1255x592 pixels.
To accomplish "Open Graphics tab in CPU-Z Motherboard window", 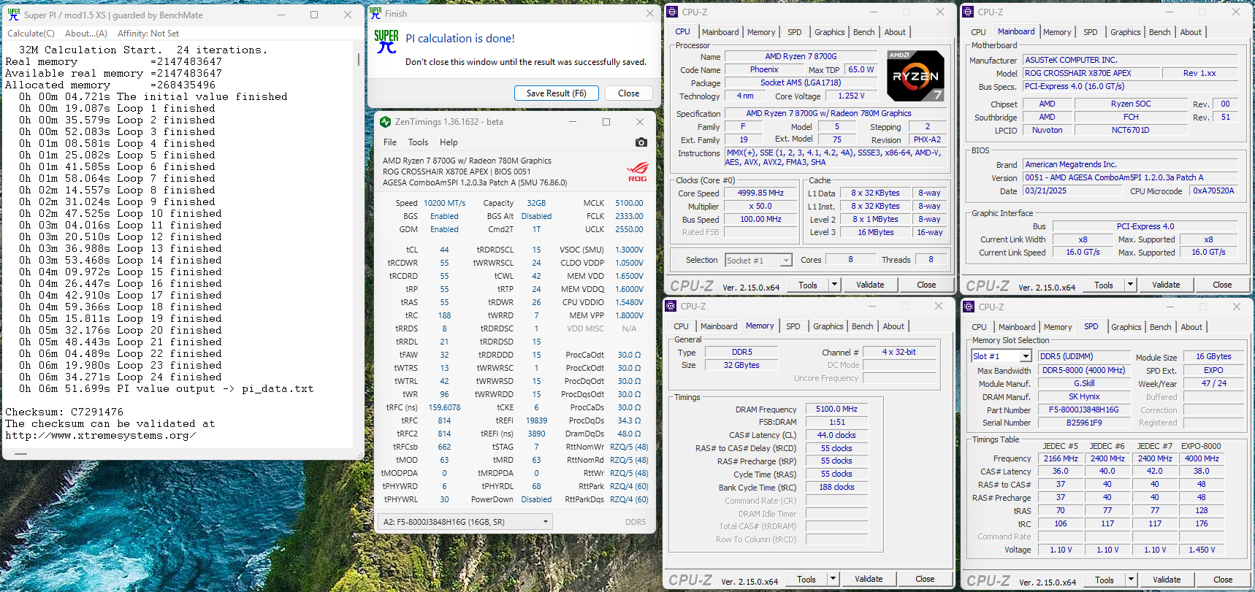I will point(1125,32).
